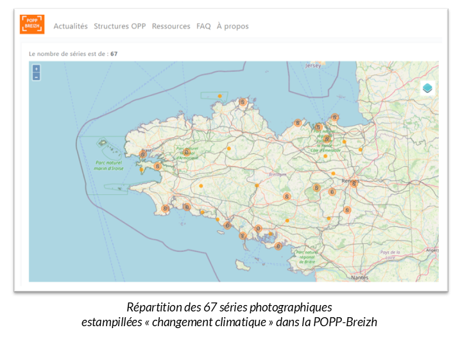This screenshot has width=462, height=339.
Task: Open the map layers switcher icon
Action: (427, 88)
